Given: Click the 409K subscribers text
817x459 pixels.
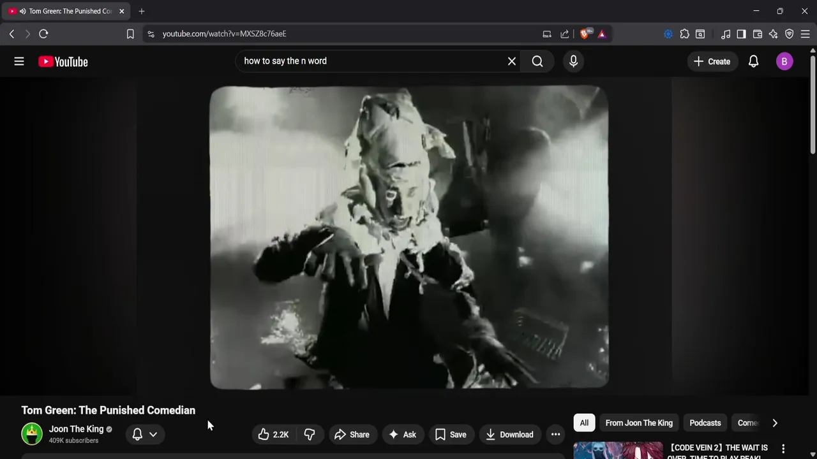Looking at the screenshot, I should click(73, 441).
